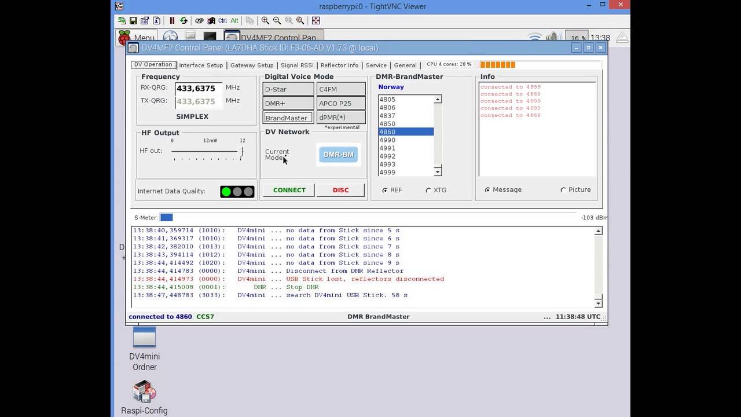Select DMR+ digital voice mode
Viewport: 741px width, 417px height.
288,103
